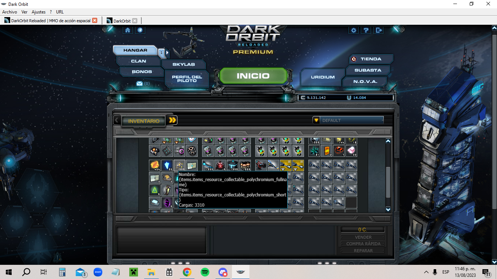The height and width of the screenshot is (279, 497).
Task: Switch to DarkOrbit Reloaded MMO tab
Action: (x=51, y=21)
